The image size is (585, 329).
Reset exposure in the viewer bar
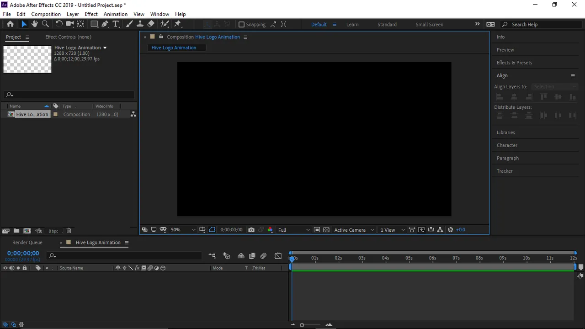click(450, 230)
